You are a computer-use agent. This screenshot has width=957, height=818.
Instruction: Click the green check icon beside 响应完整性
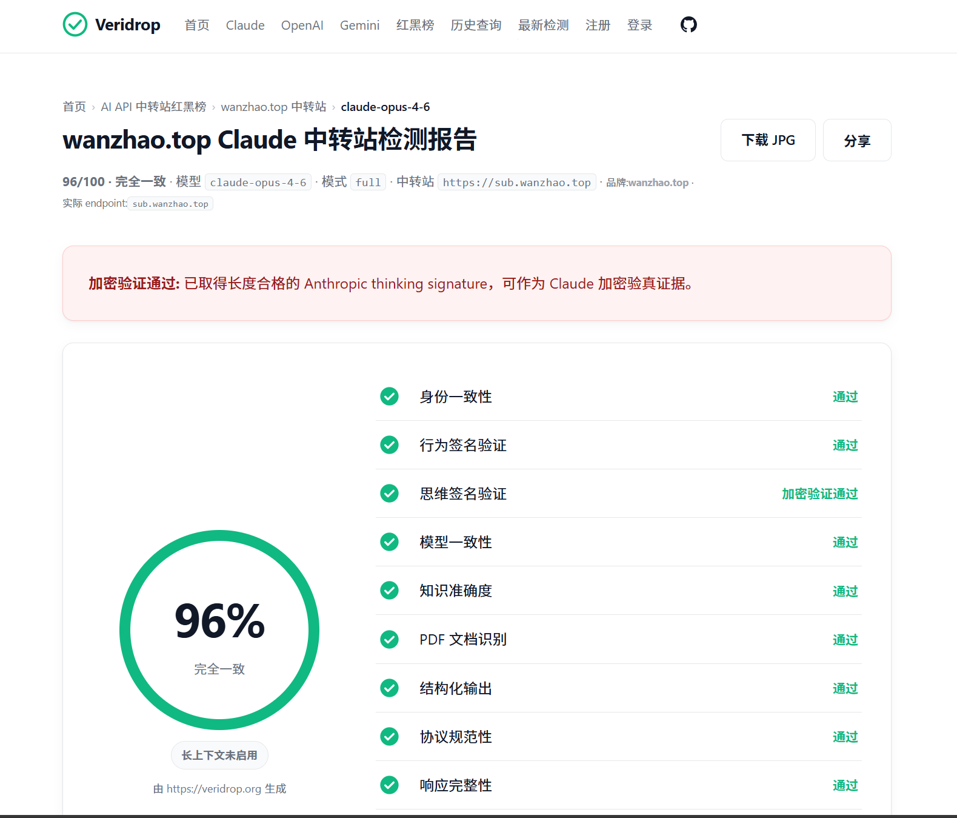coord(389,785)
